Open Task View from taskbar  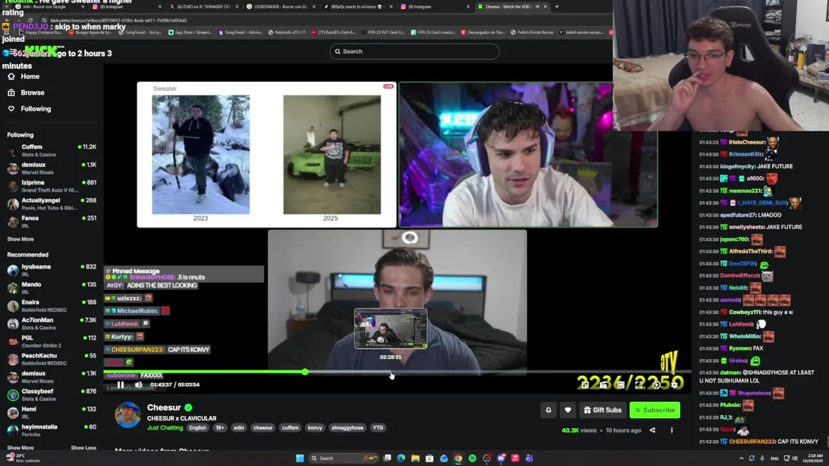(x=387, y=458)
